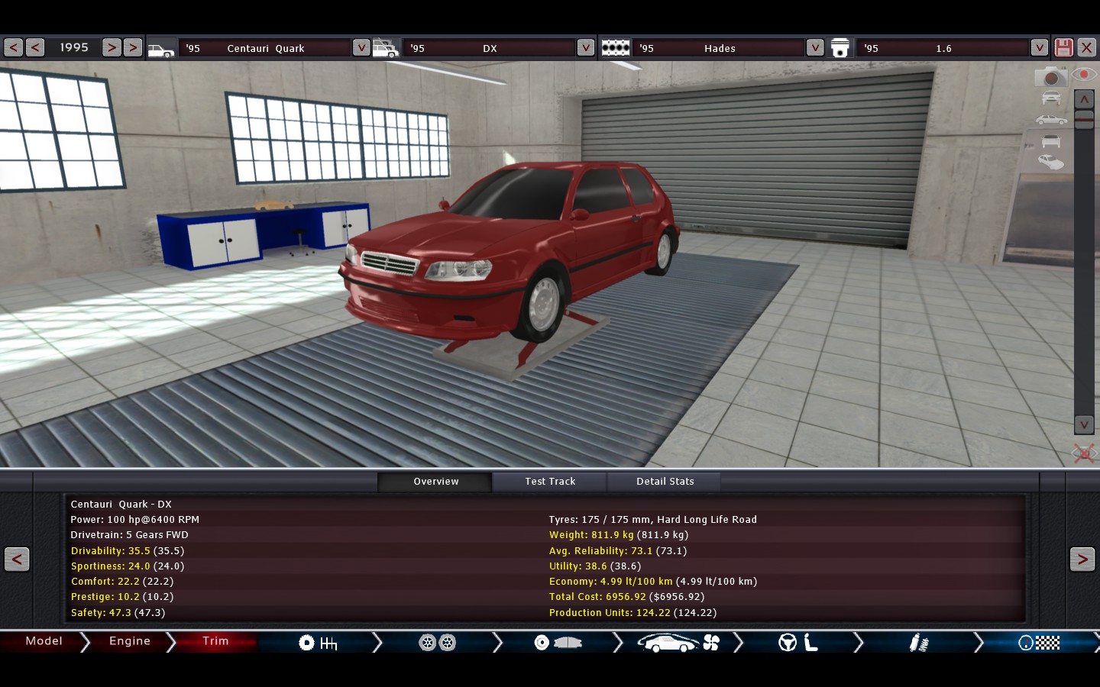Open the suspension design step

[918, 643]
